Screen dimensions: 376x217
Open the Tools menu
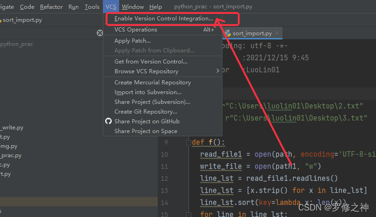pos(92,6)
